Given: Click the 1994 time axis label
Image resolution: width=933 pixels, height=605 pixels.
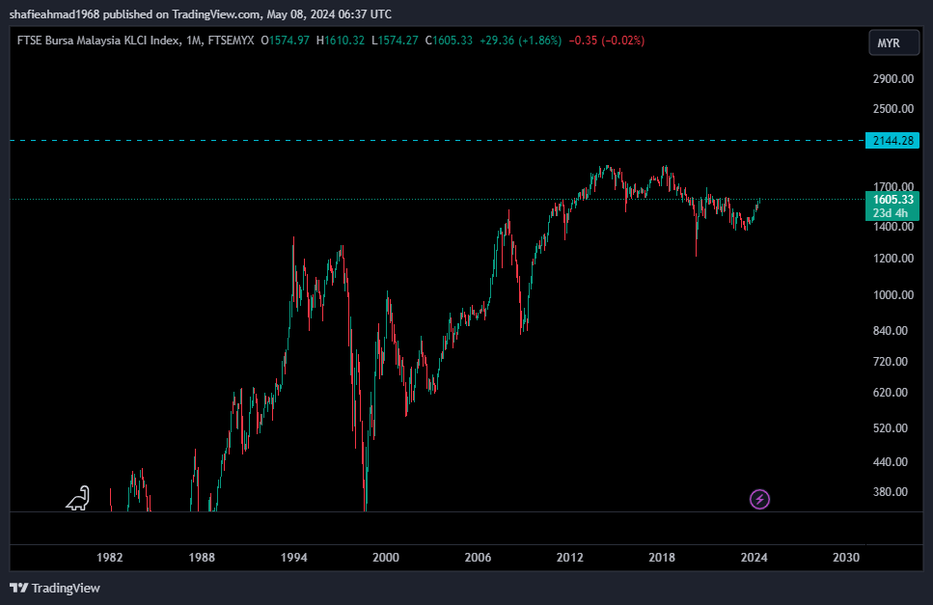Looking at the screenshot, I should point(294,558).
